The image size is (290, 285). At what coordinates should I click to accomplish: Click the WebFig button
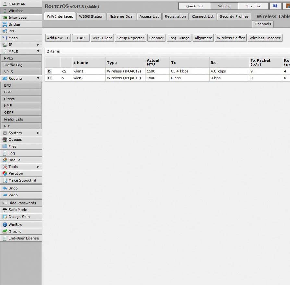(224, 6)
